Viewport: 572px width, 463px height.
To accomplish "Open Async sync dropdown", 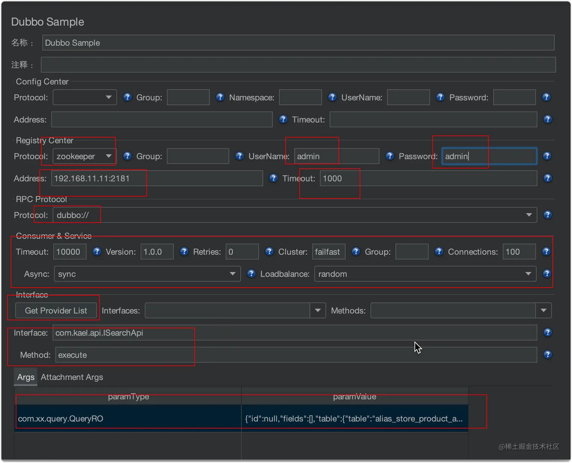I will [x=147, y=274].
